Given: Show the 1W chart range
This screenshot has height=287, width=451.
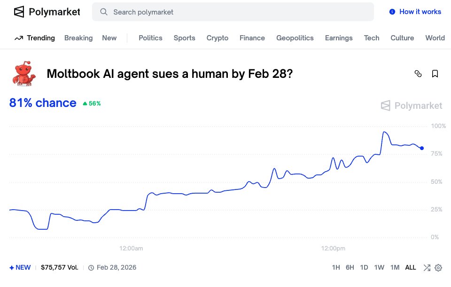Looking at the screenshot, I should click(x=379, y=268).
